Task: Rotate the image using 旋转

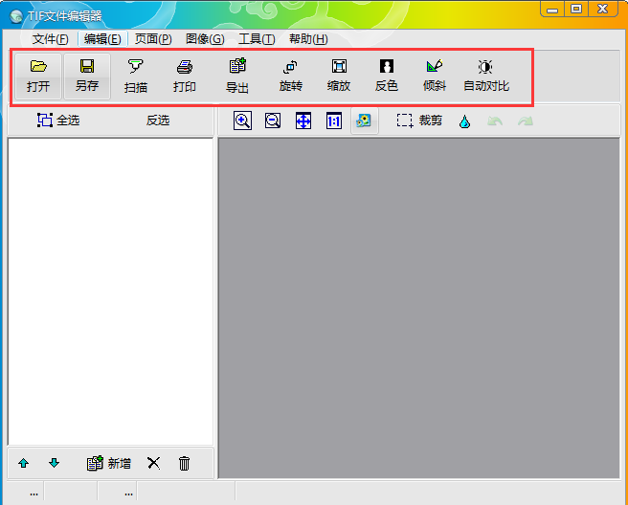Action: pyautogui.click(x=291, y=76)
